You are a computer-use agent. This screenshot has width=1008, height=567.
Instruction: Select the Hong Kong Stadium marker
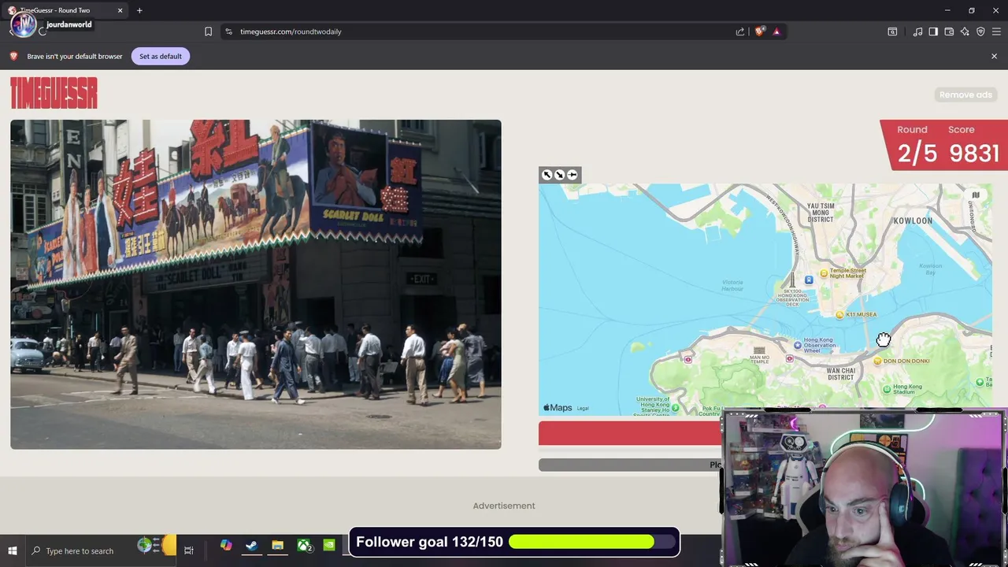click(x=887, y=389)
